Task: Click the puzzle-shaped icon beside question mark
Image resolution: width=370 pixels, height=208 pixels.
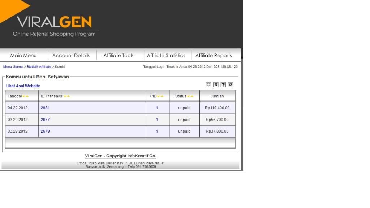Action: click(x=231, y=84)
